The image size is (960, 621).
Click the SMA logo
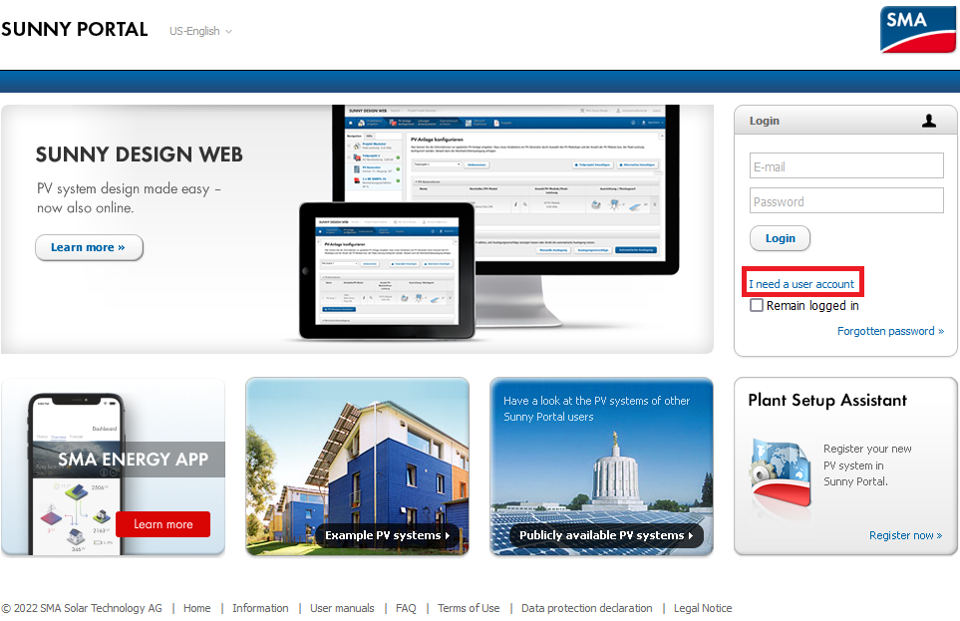pyautogui.click(x=916, y=29)
